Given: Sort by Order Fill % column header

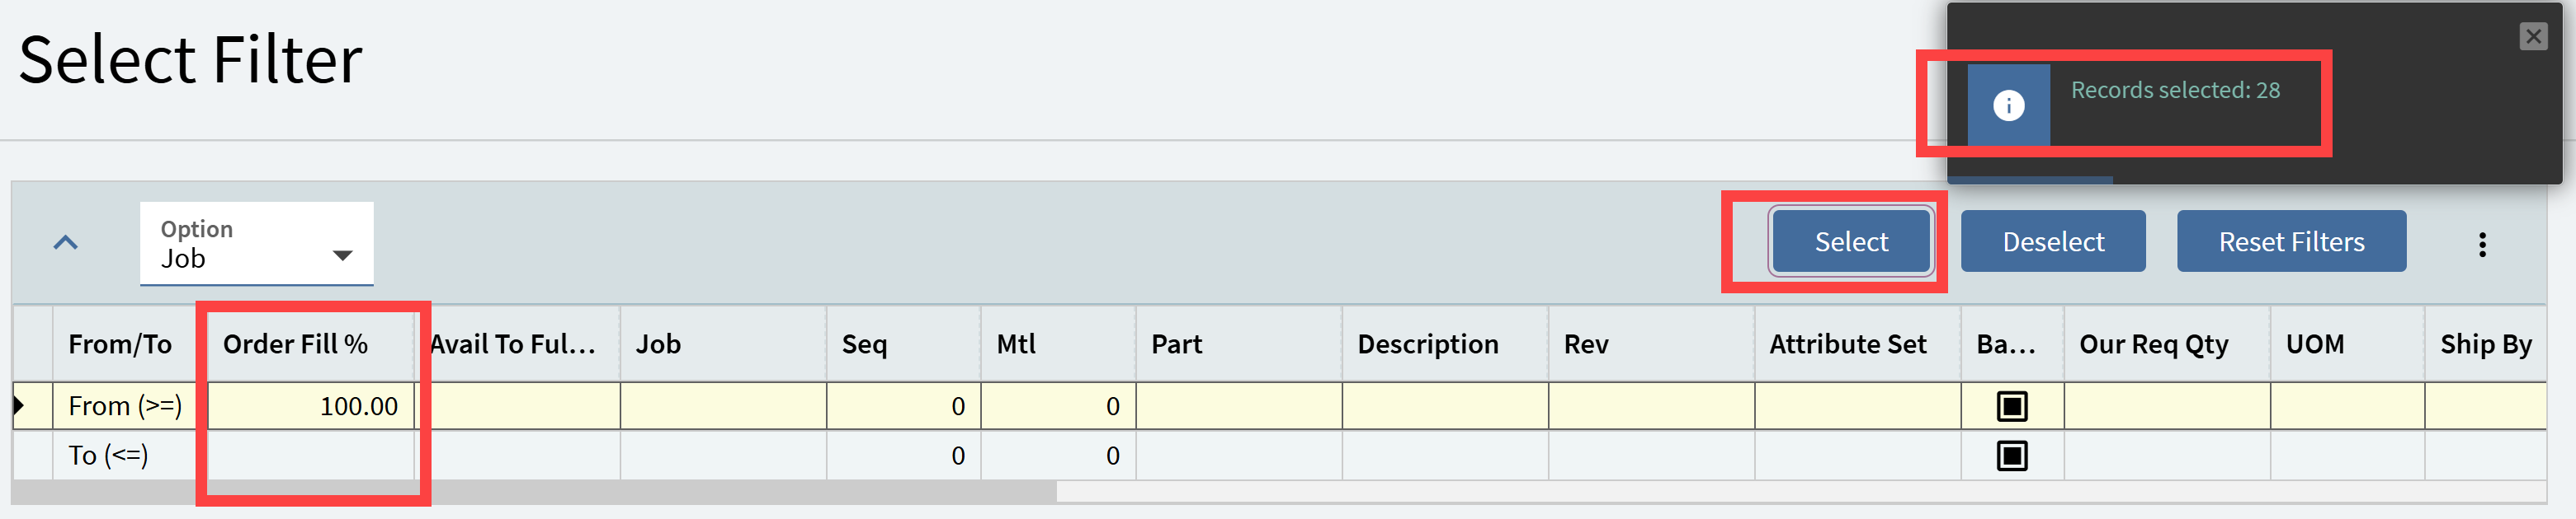Looking at the screenshot, I should point(295,344).
